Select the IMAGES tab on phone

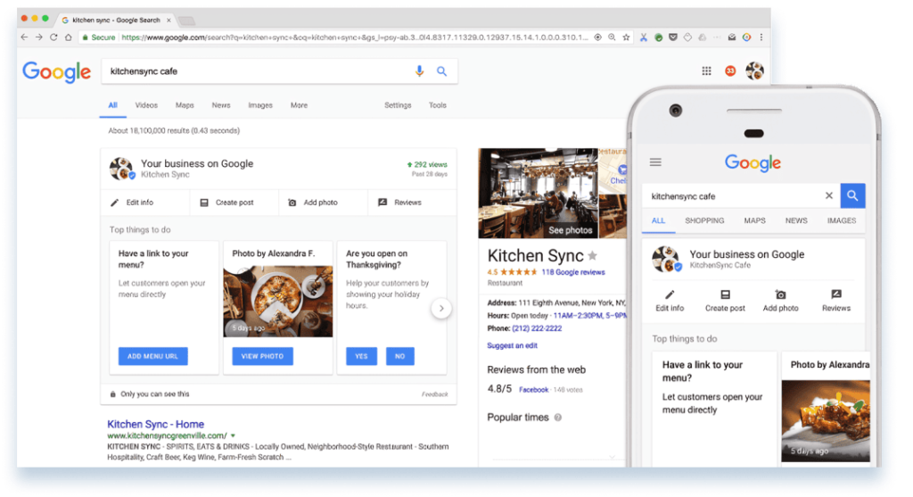(842, 220)
